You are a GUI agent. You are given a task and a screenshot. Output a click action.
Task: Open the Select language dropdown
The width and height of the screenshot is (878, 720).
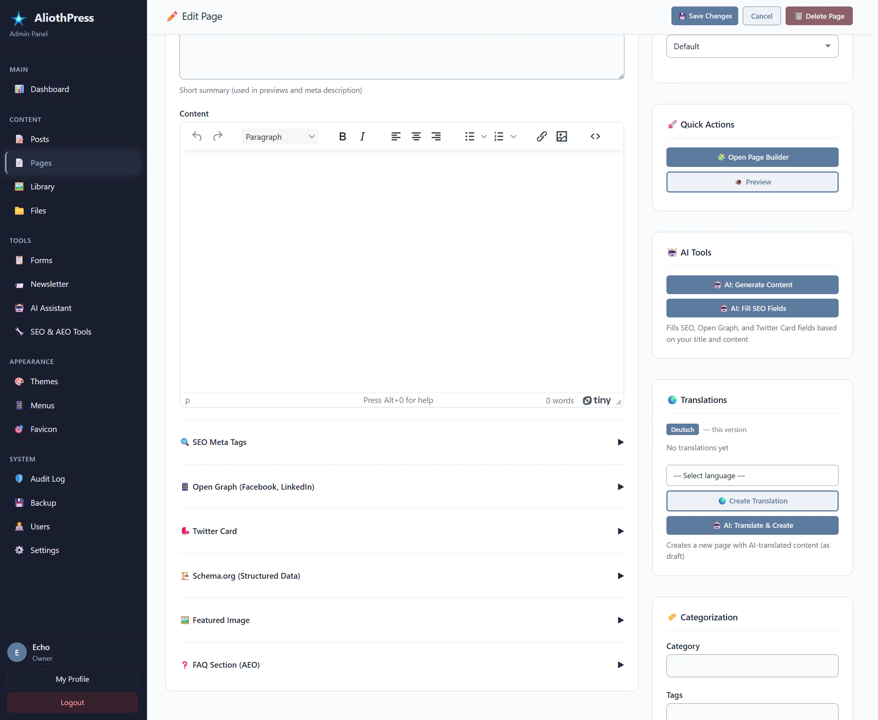point(752,475)
